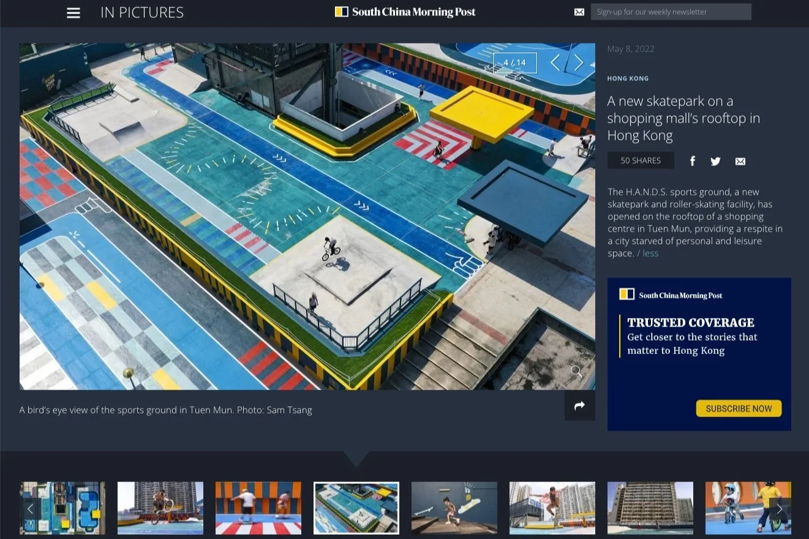
Task: Click the share arrow below the photo
Action: click(579, 405)
